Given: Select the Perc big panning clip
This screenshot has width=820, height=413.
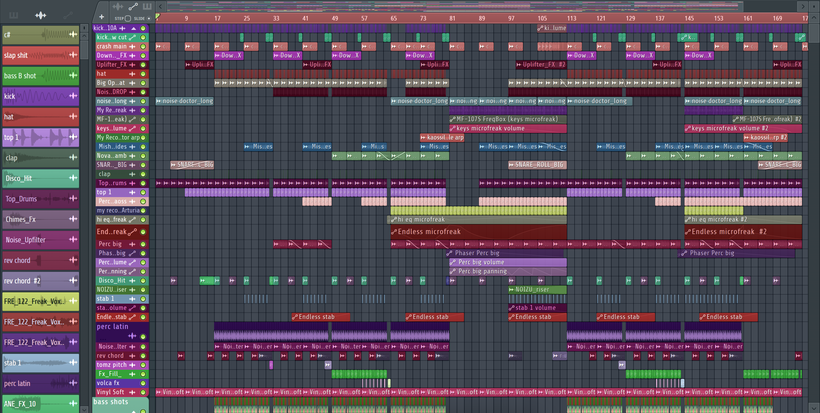Looking at the screenshot, I should click(508, 272).
